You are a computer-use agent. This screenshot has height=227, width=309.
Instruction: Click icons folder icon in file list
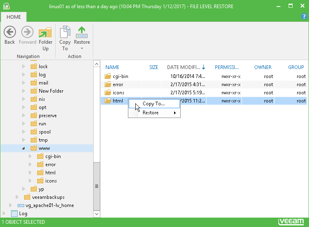click(108, 93)
